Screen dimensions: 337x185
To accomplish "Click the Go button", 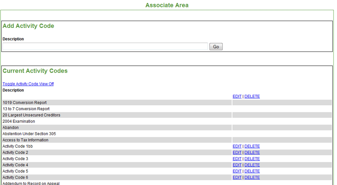I will pyautogui.click(x=216, y=46).
